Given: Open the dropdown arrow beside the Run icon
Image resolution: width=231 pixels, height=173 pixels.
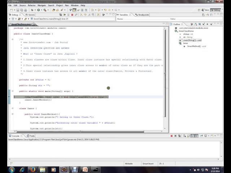Looking at the screenshot, I should [42, 10].
